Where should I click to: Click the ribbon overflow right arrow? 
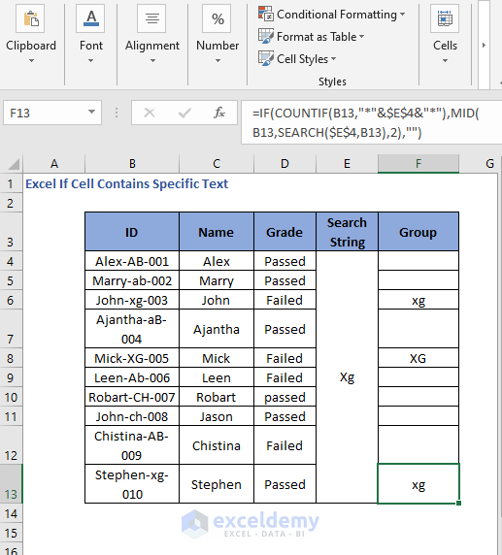point(484,46)
